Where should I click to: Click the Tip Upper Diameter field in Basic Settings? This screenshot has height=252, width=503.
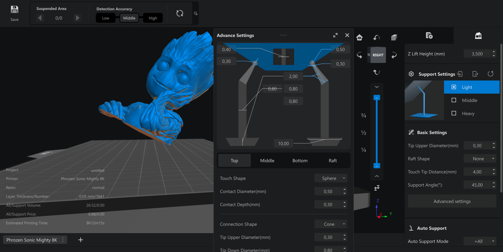(477, 146)
